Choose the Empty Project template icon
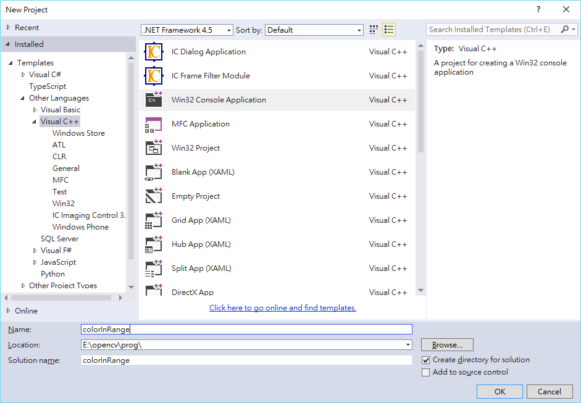Image resolution: width=581 pixels, height=403 pixels. (153, 196)
